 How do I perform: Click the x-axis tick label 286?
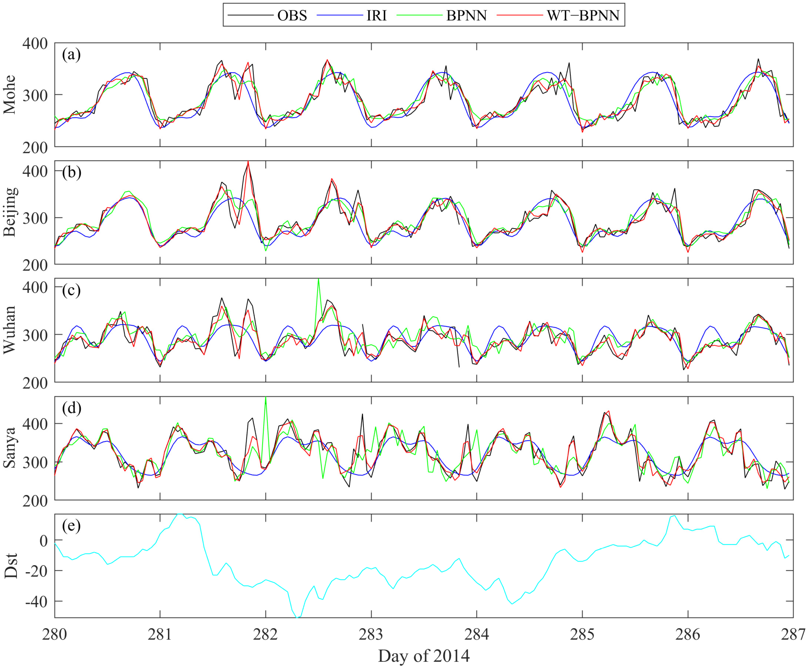[688, 634]
